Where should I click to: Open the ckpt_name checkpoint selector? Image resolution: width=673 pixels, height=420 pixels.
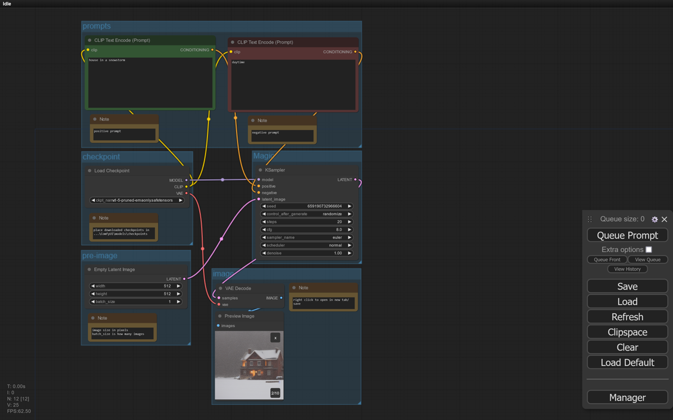click(137, 200)
